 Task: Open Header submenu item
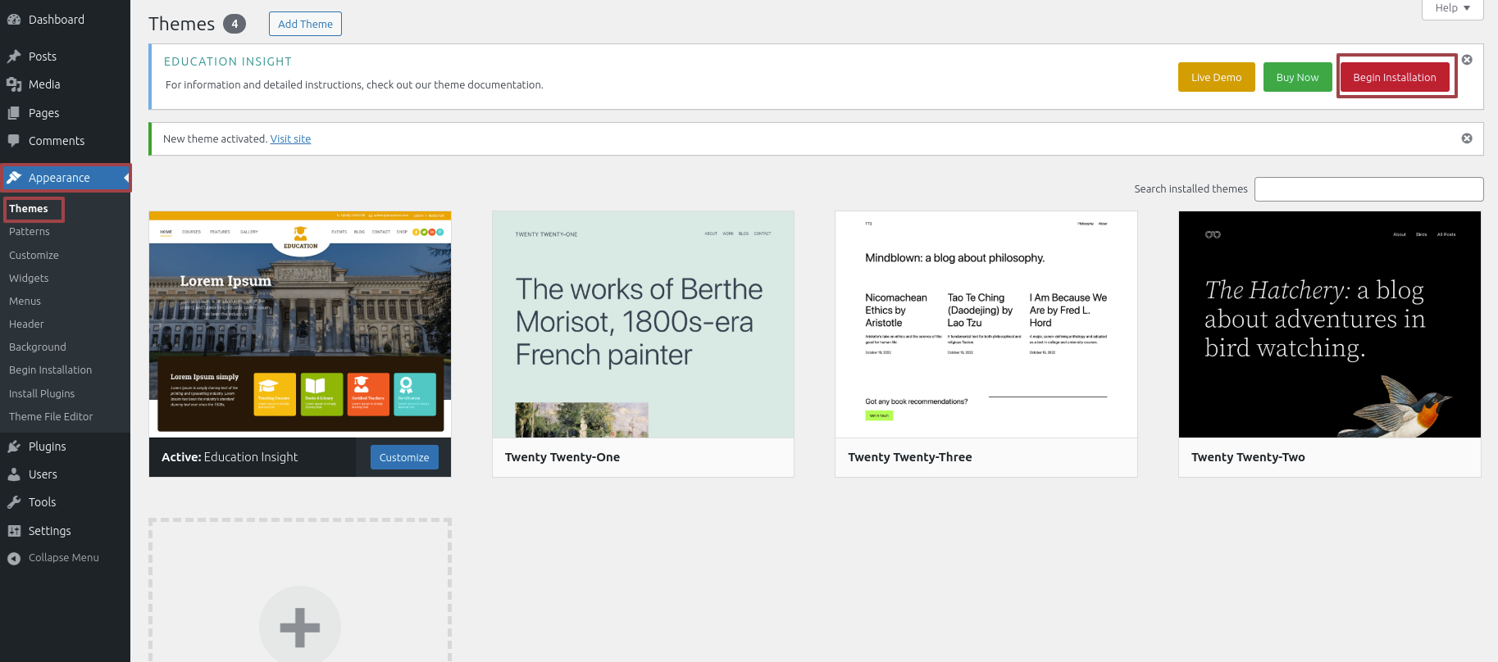[26, 324]
